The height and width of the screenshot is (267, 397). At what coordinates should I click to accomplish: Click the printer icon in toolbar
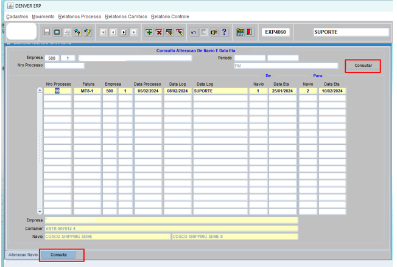[x=67, y=32]
